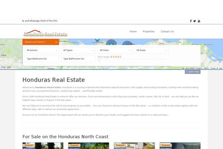Viewport: 223px width, 149px height.
Task: Click the open map button
Action: 193,72
